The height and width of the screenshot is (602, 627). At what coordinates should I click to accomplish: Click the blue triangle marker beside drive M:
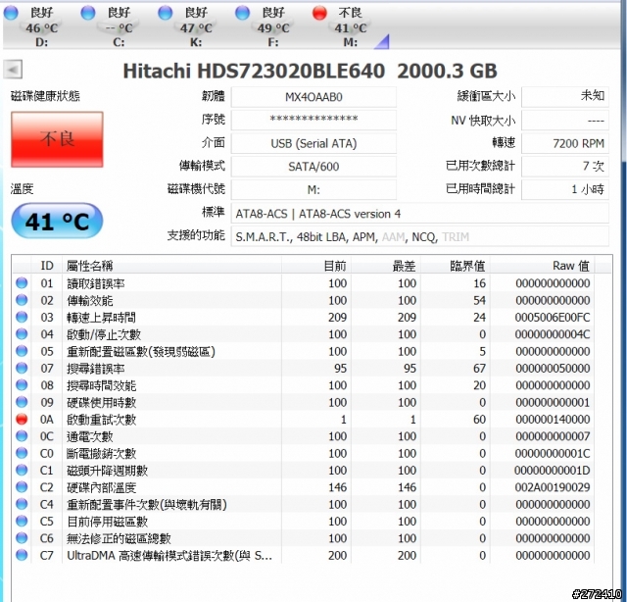(381, 42)
